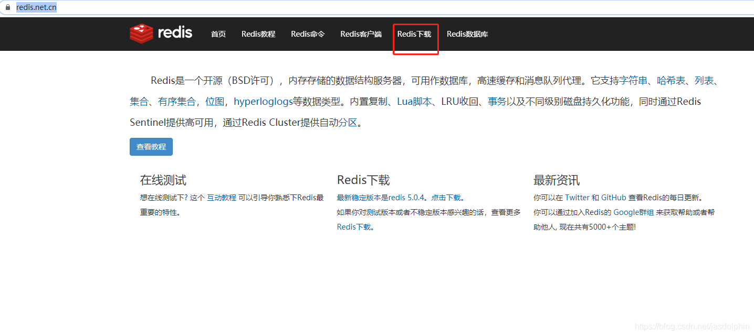This screenshot has height=336, width=754.
Task: Select Redis下载 in the navbar
Action: [414, 34]
